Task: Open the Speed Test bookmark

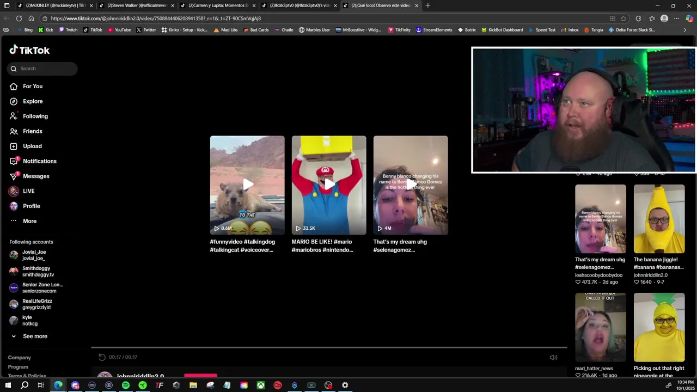Action: coord(541,30)
